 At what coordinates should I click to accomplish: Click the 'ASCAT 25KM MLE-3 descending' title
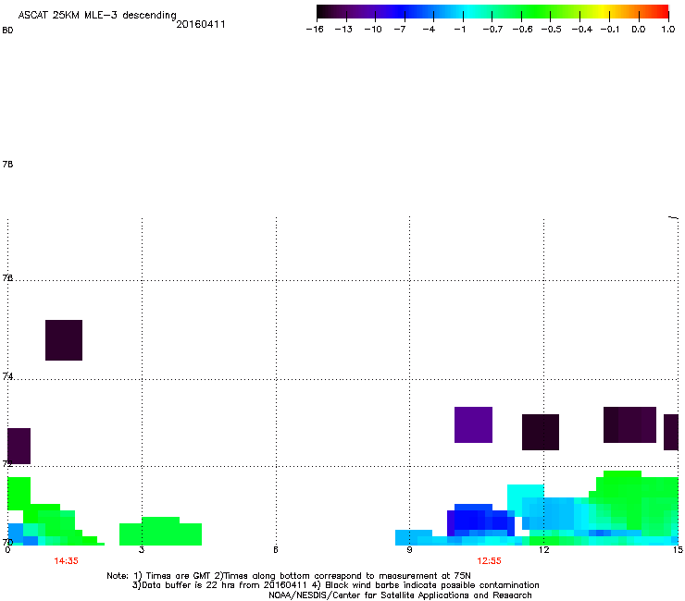(97, 15)
